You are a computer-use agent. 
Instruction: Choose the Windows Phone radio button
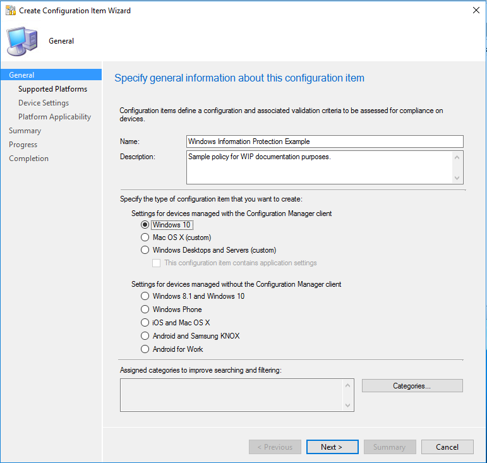[145, 310]
